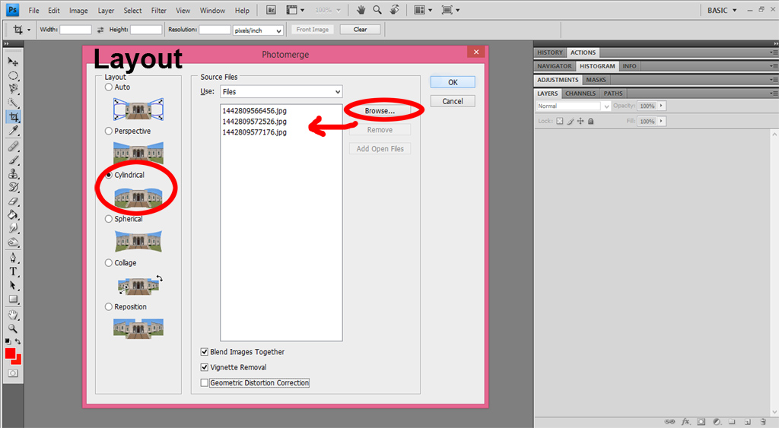
Task: Select the Rectangle shape tool
Action: click(x=13, y=300)
